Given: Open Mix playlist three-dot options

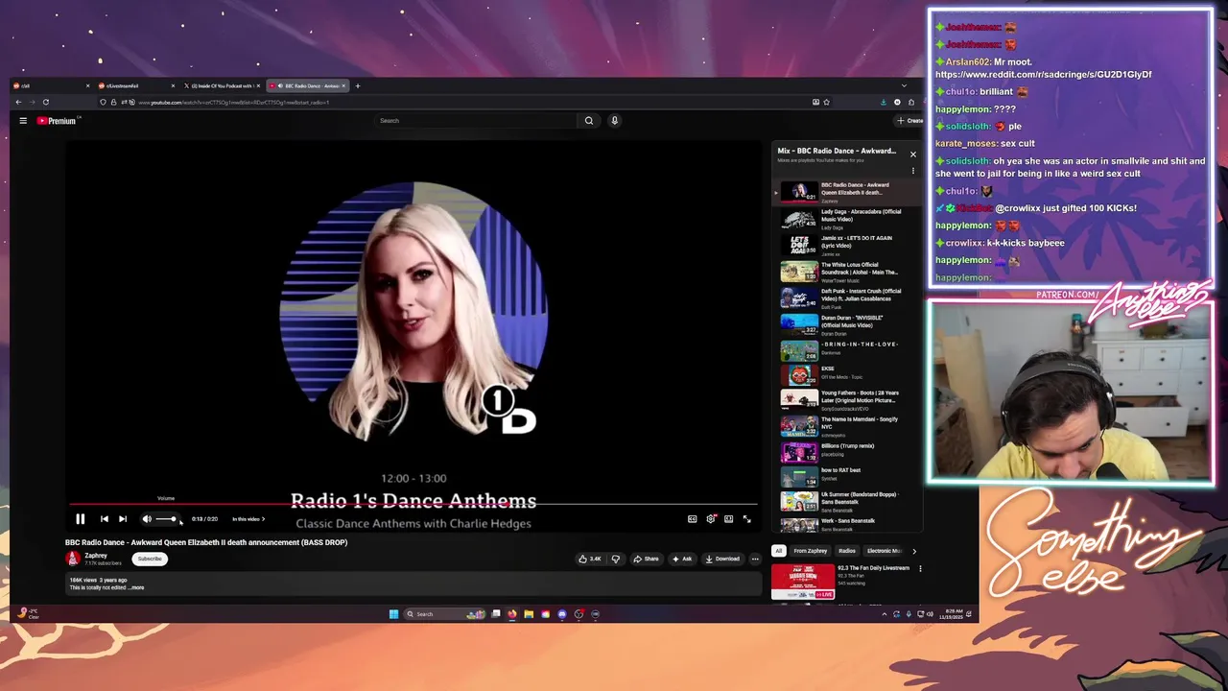Looking at the screenshot, I should point(913,171).
